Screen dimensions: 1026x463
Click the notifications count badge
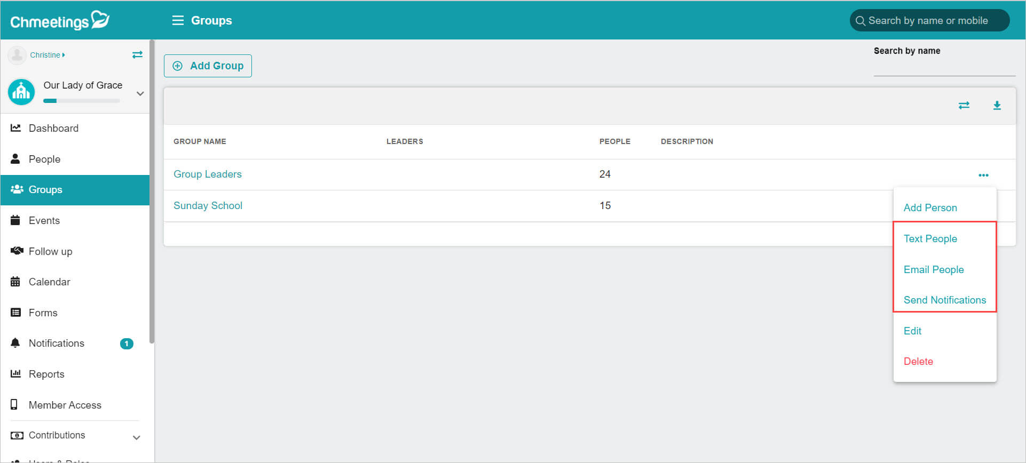127,344
